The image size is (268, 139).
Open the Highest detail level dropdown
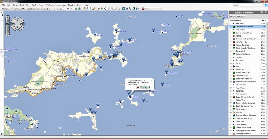coord(7,9)
